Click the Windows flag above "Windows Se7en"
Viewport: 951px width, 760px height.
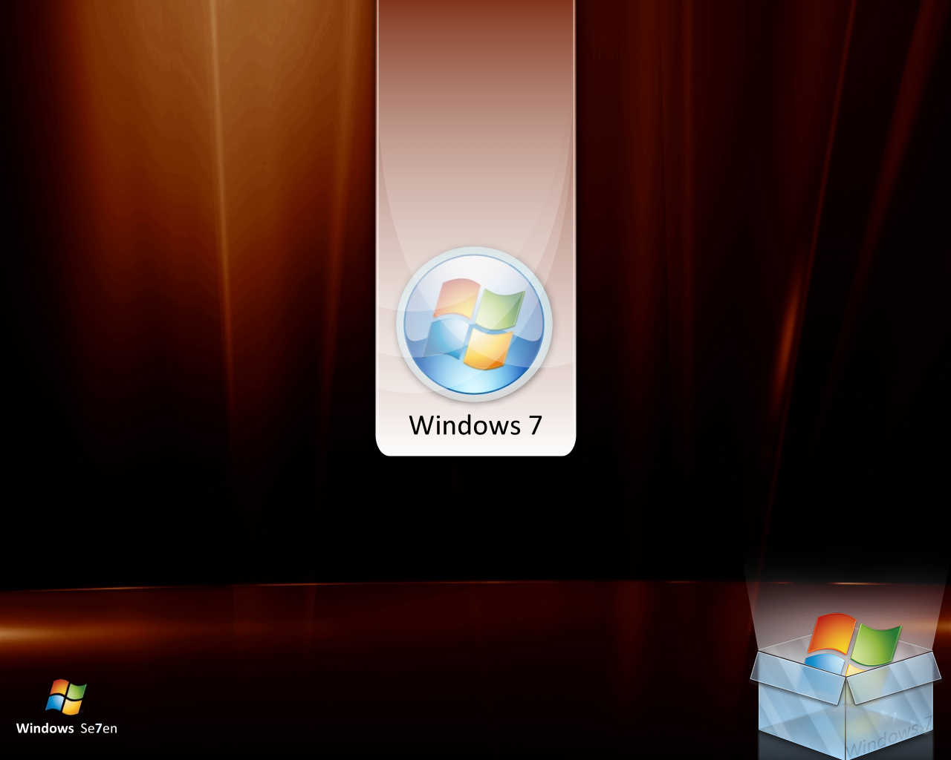click(x=66, y=696)
